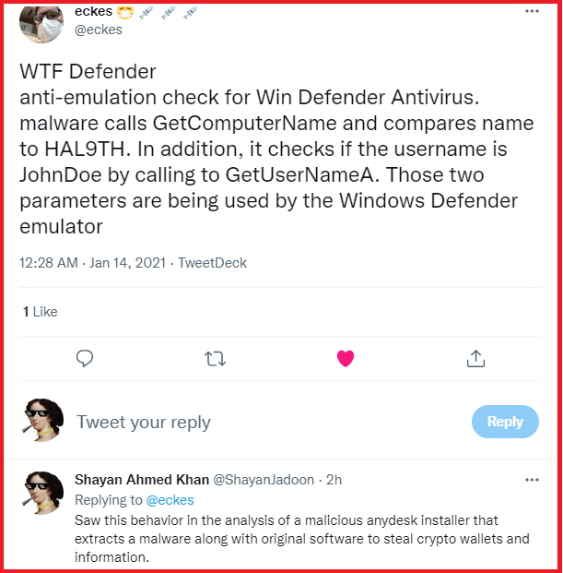
Task: Open the @eckes handle under the author name
Action: point(99,30)
